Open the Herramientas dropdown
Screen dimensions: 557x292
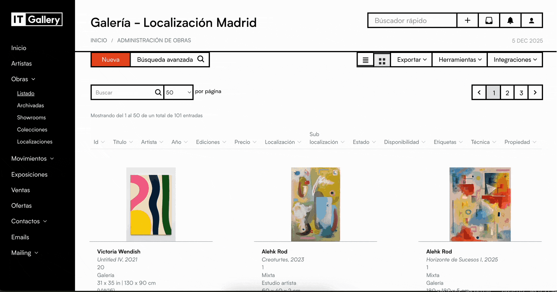point(459,60)
